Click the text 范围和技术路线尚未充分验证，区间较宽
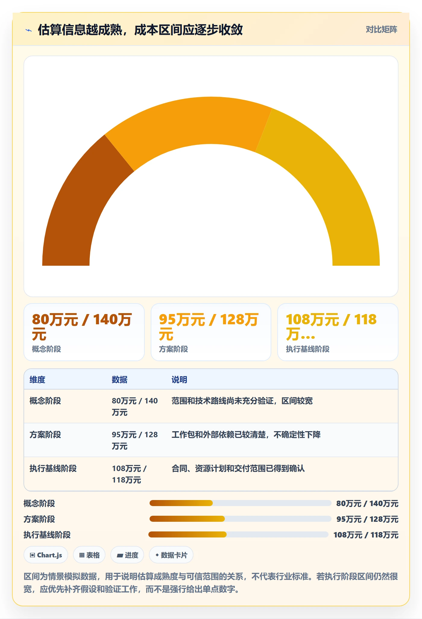The height and width of the screenshot is (619, 422). coord(242,401)
